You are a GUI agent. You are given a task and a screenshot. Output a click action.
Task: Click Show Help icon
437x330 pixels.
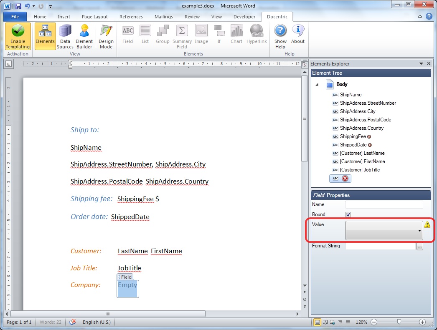[280, 36]
